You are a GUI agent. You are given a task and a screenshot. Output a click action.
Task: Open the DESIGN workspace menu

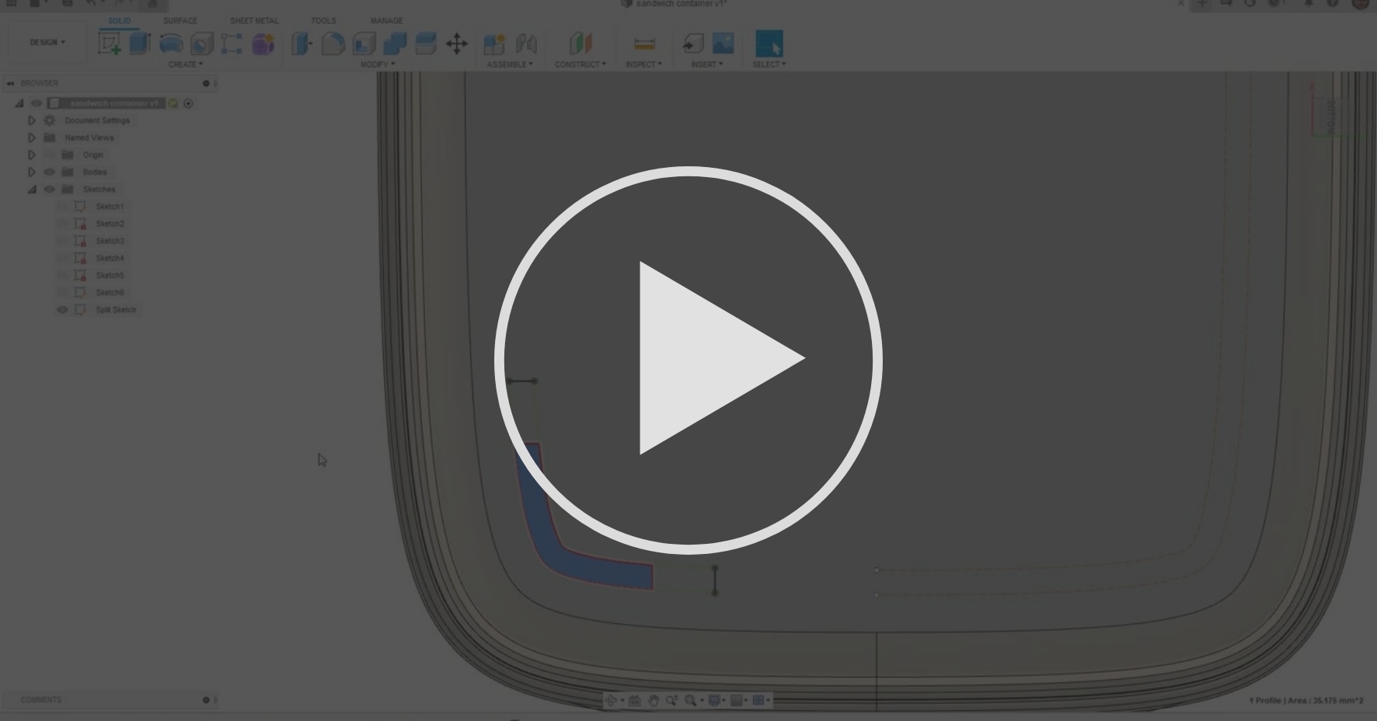[47, 42]
